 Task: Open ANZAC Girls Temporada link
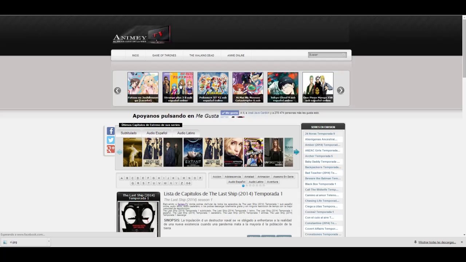tap(323, 151)
